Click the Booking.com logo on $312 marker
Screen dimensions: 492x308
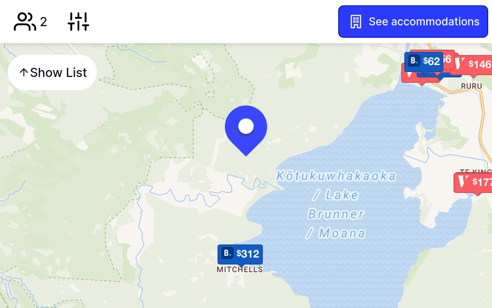pos(227,253)
